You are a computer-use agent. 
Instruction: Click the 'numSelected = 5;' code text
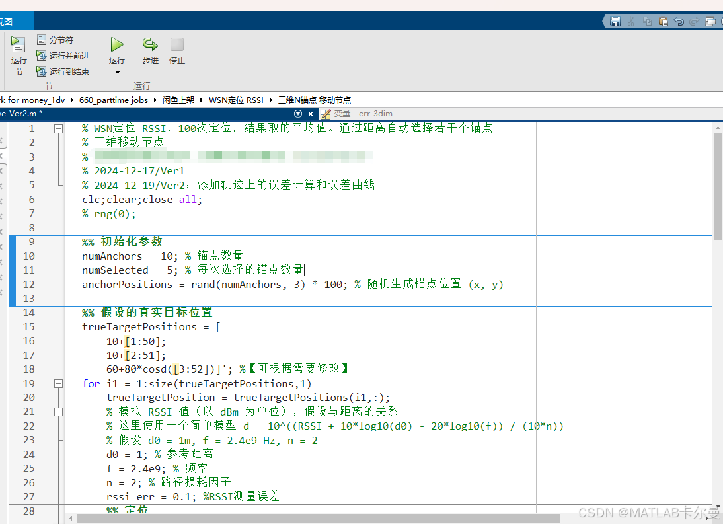(x=130, y=270)
